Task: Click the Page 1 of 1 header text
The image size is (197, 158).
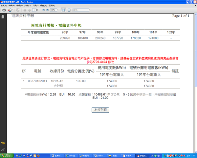Action: coord(181,16)
